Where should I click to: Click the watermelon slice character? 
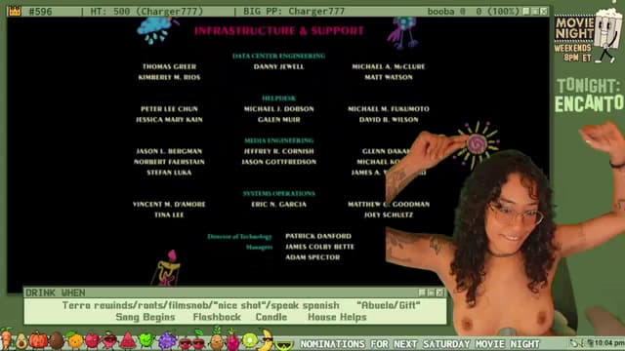(x=128, y=341)
